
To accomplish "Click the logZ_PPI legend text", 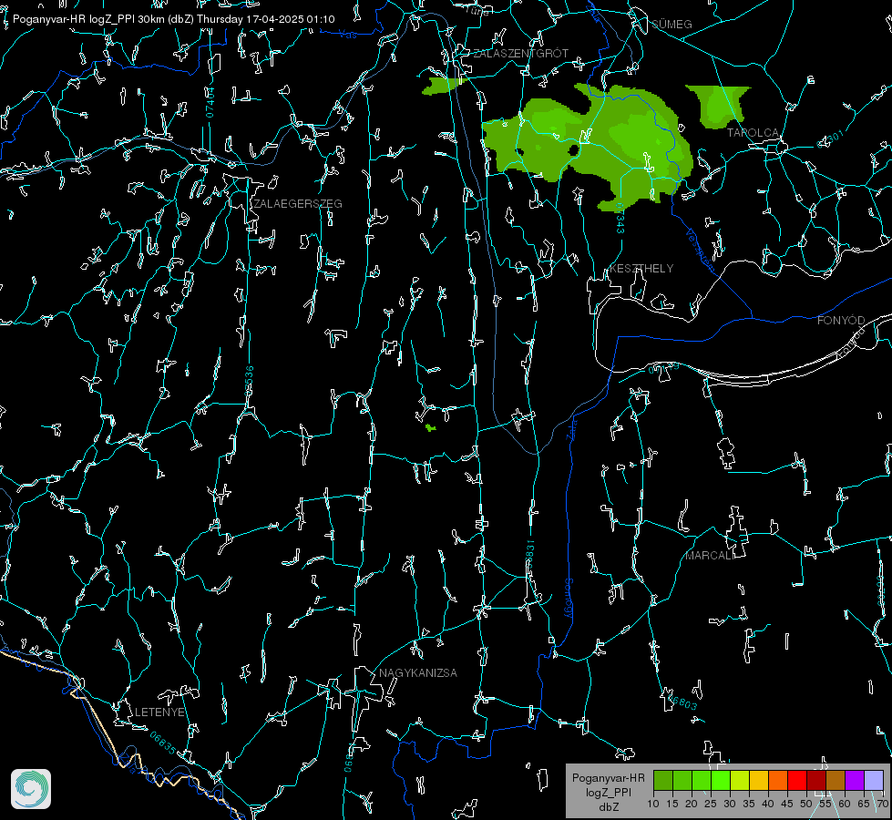I will pyautogui.click(x=608, y=792).
